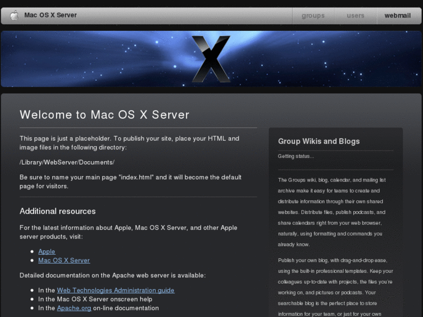
Task: Click the Groups wiki description paragraph
Action: pyautogui.click(x=332, y=212)
